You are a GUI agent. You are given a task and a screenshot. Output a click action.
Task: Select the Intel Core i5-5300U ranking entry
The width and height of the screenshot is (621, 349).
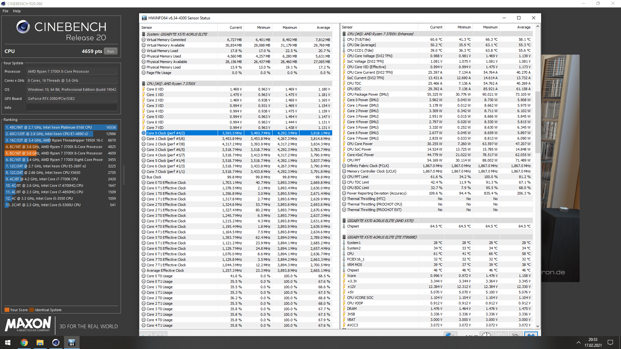pos(61,205)
